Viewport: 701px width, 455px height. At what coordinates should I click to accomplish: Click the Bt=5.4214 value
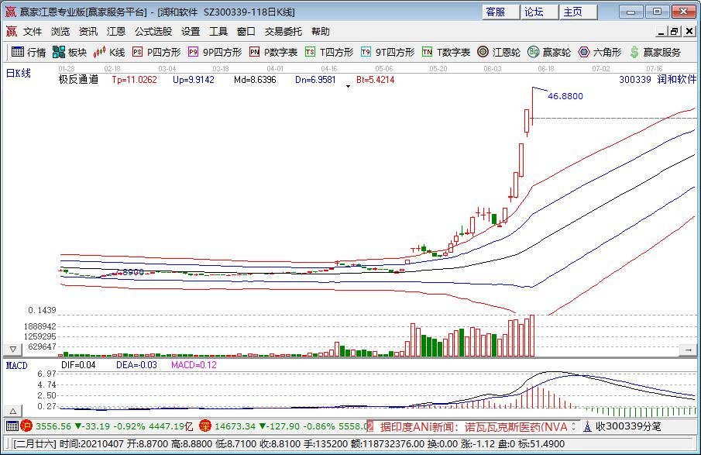(376, 80)
